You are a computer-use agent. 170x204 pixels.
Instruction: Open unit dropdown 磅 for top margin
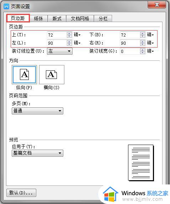pyautogui.click(x=77, y=35)
